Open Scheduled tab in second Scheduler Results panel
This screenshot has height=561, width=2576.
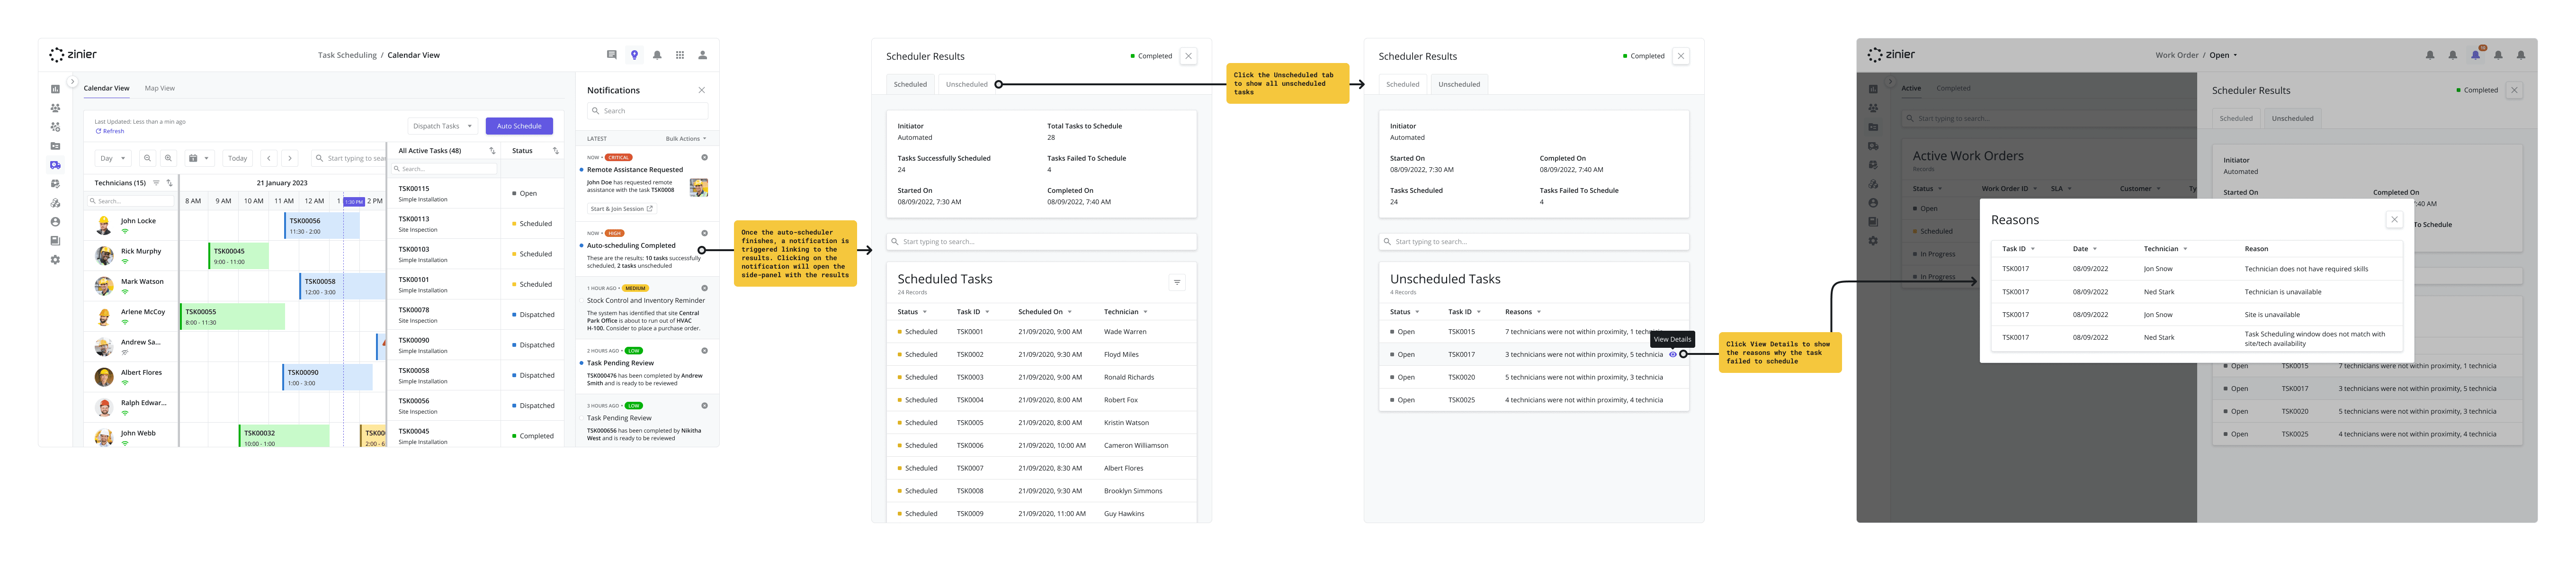tap(1402, 84)
